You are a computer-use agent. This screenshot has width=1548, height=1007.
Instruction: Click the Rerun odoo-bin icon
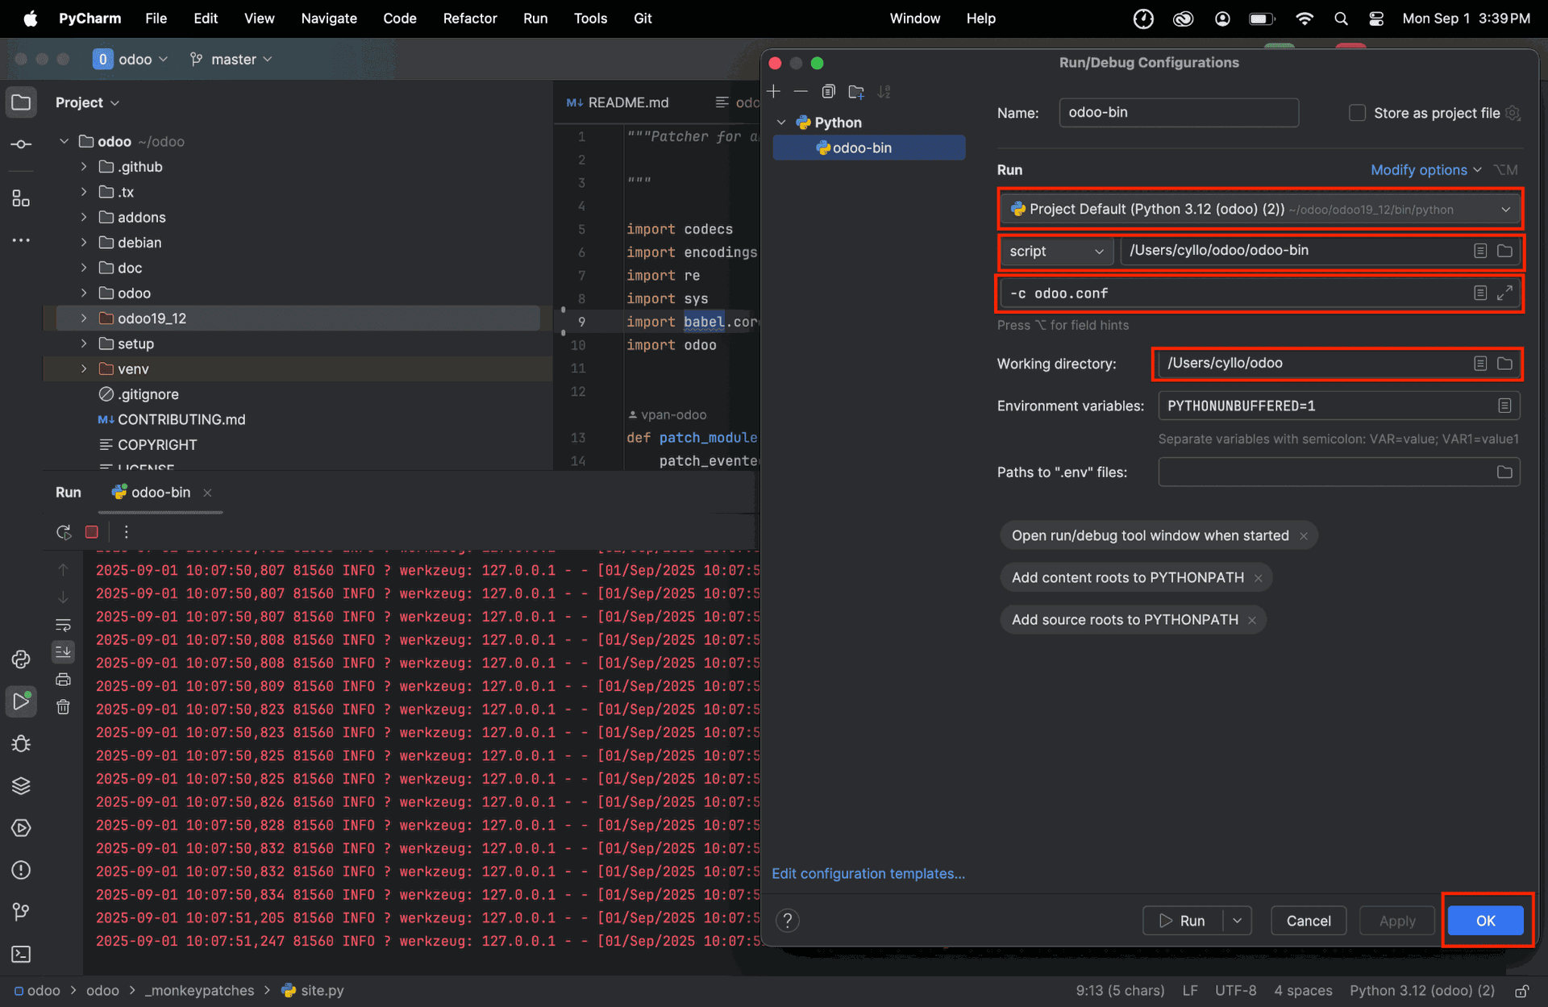point(64,532)
